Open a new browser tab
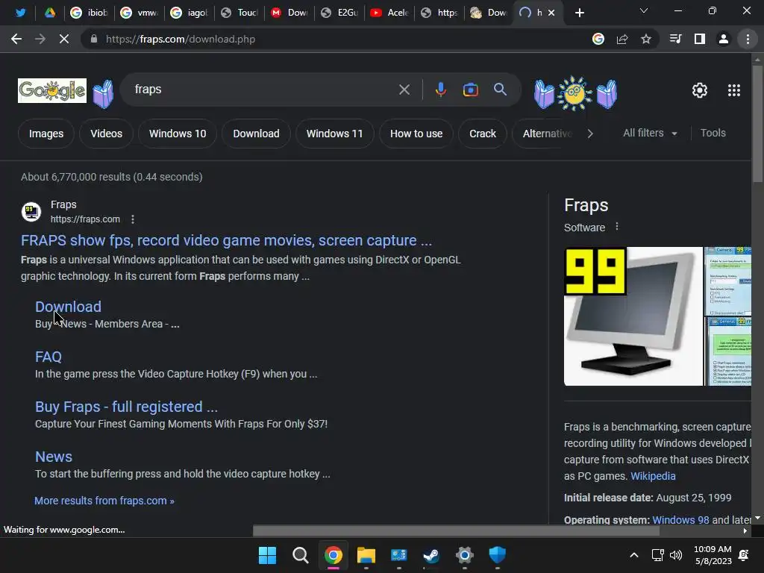Screen dimensions: 764x573 [x=579, y=13]
